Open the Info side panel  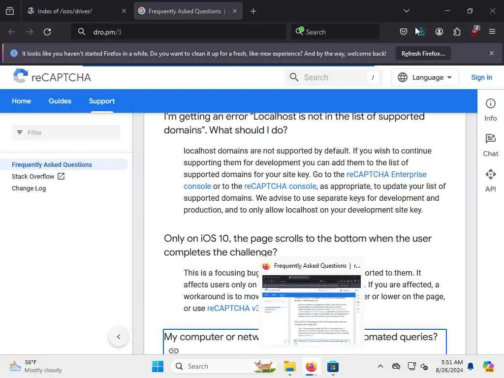point(491,110)
